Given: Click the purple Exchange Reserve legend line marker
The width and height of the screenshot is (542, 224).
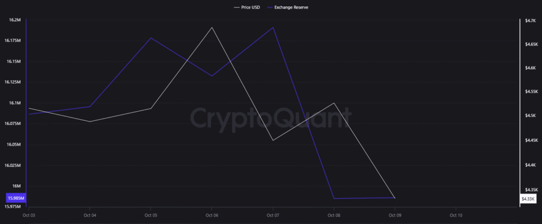Looking at the screenshot, I should tap(270, 8).
